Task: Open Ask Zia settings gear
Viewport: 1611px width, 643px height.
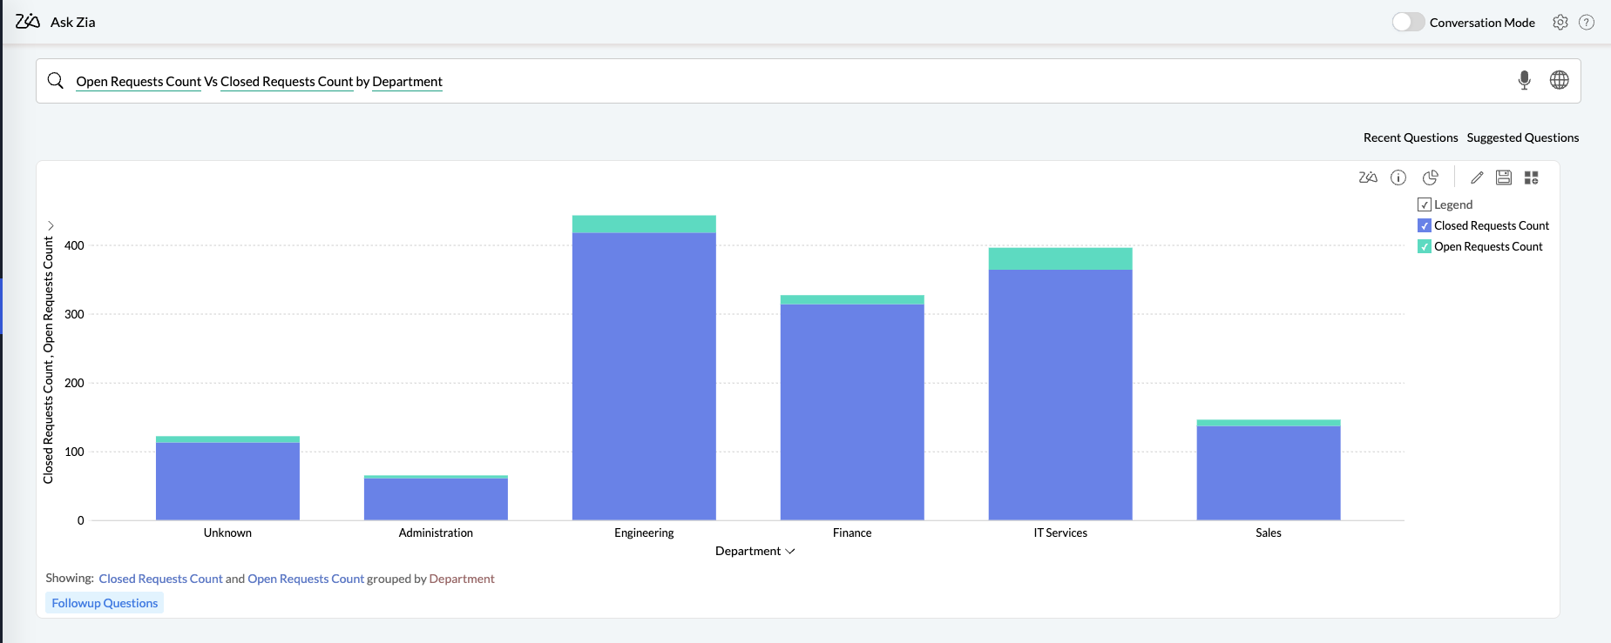Action: [1560, 23]
